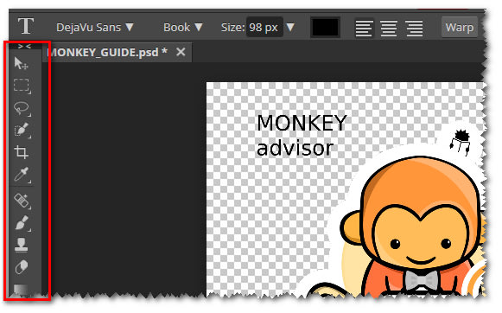Activate the Crop tool
Image resolution: width=502 pixels, height=313 pixels.
pyautogui.click(x=21, y=152)
